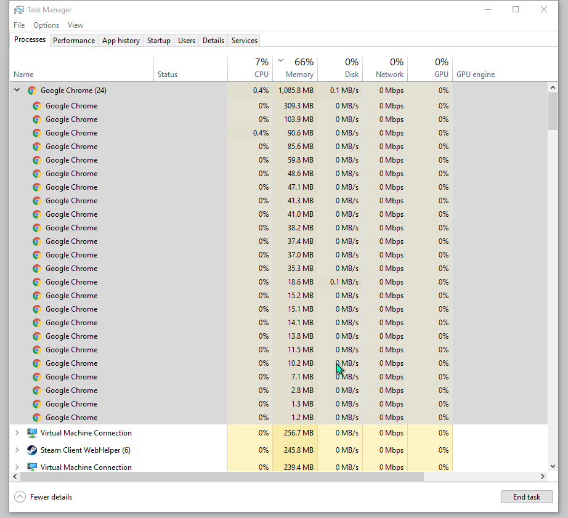Click the End task button

click(x=527, y=497)
